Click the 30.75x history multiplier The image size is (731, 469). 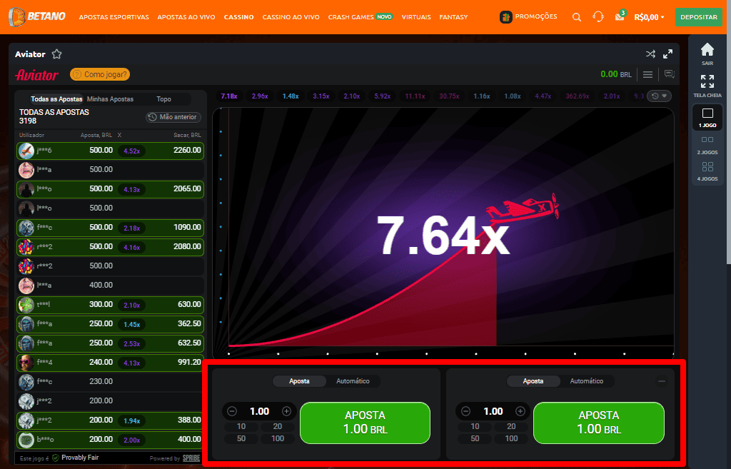click(449, 96)
